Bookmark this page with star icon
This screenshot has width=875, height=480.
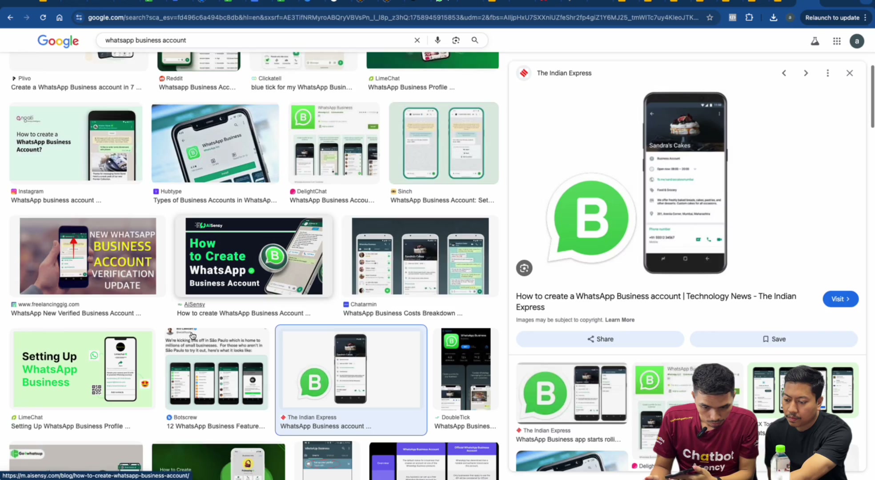tap(710, 17)
